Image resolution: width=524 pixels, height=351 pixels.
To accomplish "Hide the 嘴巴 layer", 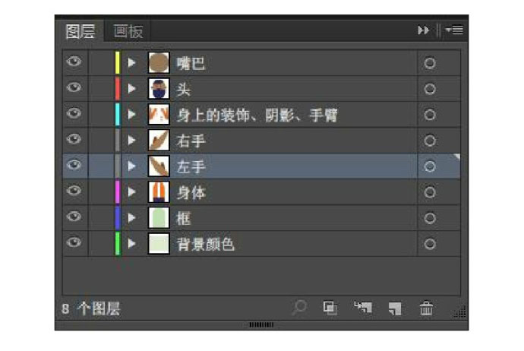I will click(x=74, y=62).
